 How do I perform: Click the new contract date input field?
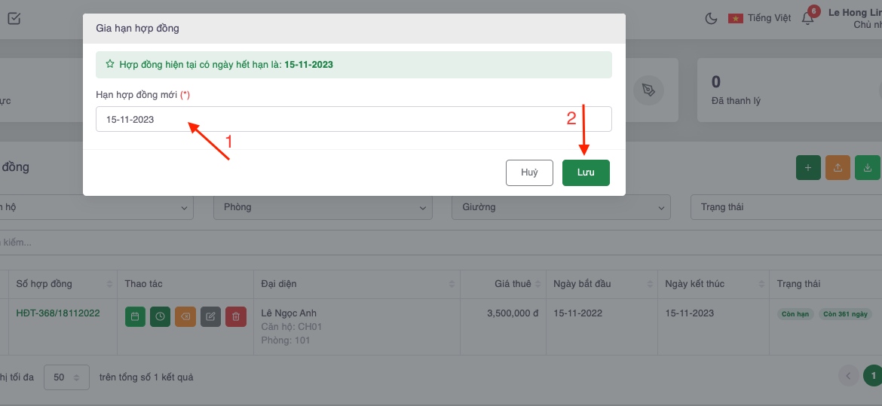pyautogui.click(x=354, y=119)
